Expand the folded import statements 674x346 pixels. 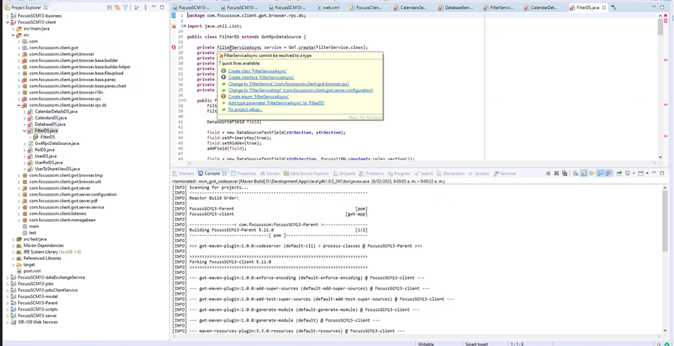point(185,26)
